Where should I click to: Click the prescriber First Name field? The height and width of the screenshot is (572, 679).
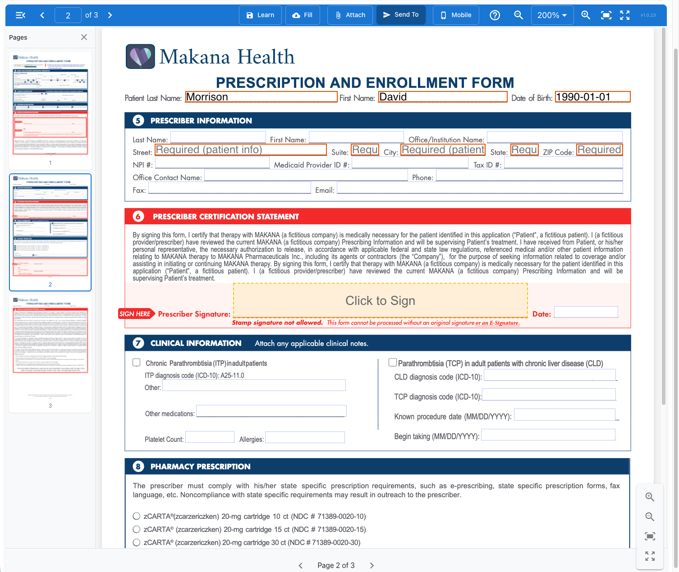pos(356,137)
